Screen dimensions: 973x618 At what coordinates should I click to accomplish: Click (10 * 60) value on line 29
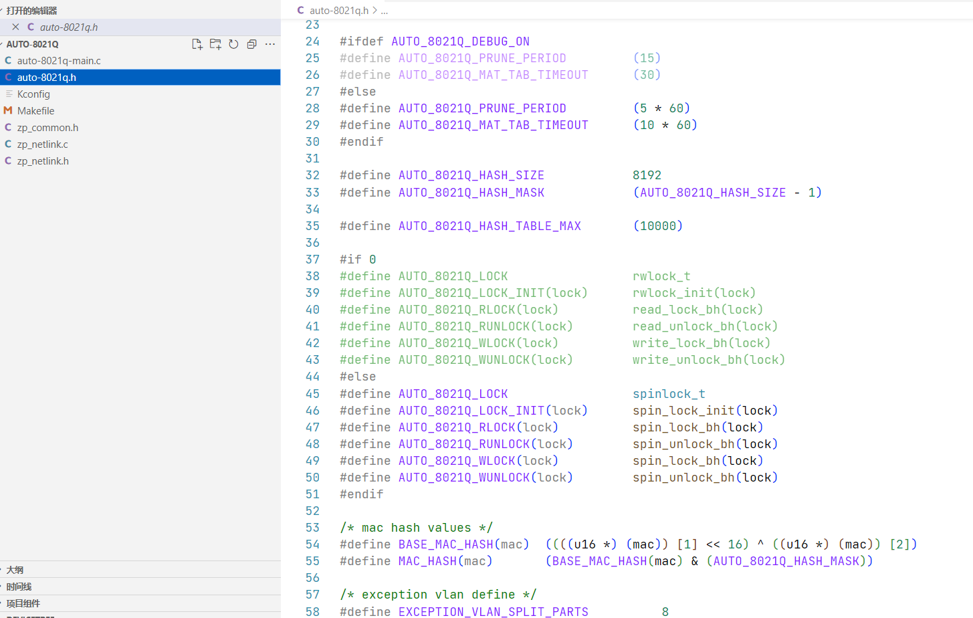[665, 125]
